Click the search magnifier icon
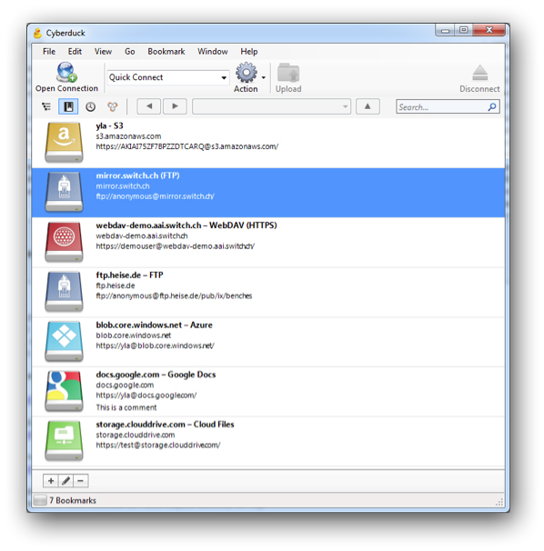The height and width of the screenshot is (551, 544). coord(492,106)
